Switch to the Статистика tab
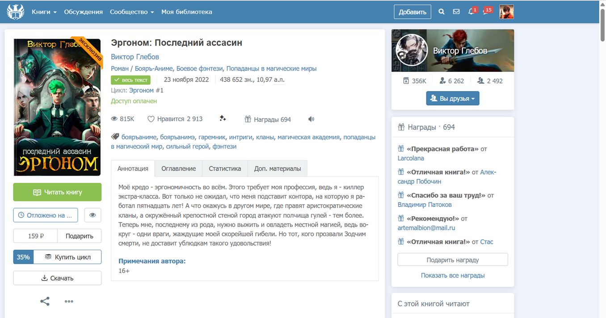The width and height of the screenshot is (606, 318). pyautogui.click(x=225, y=168)
